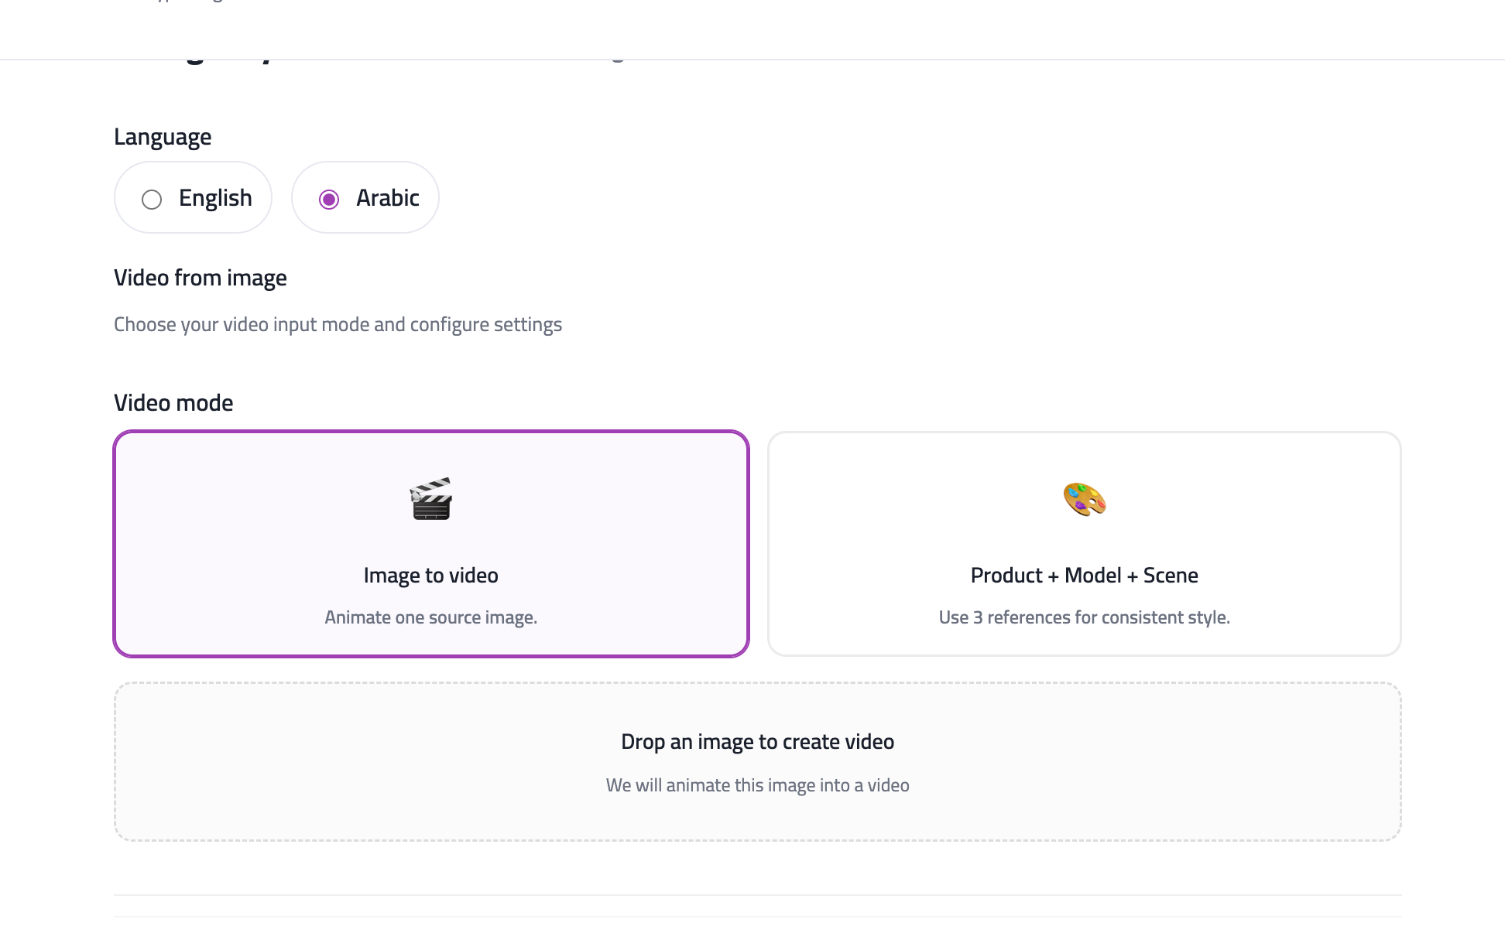Select the Product + Model + Scene mode card

tap(1084, 542)
